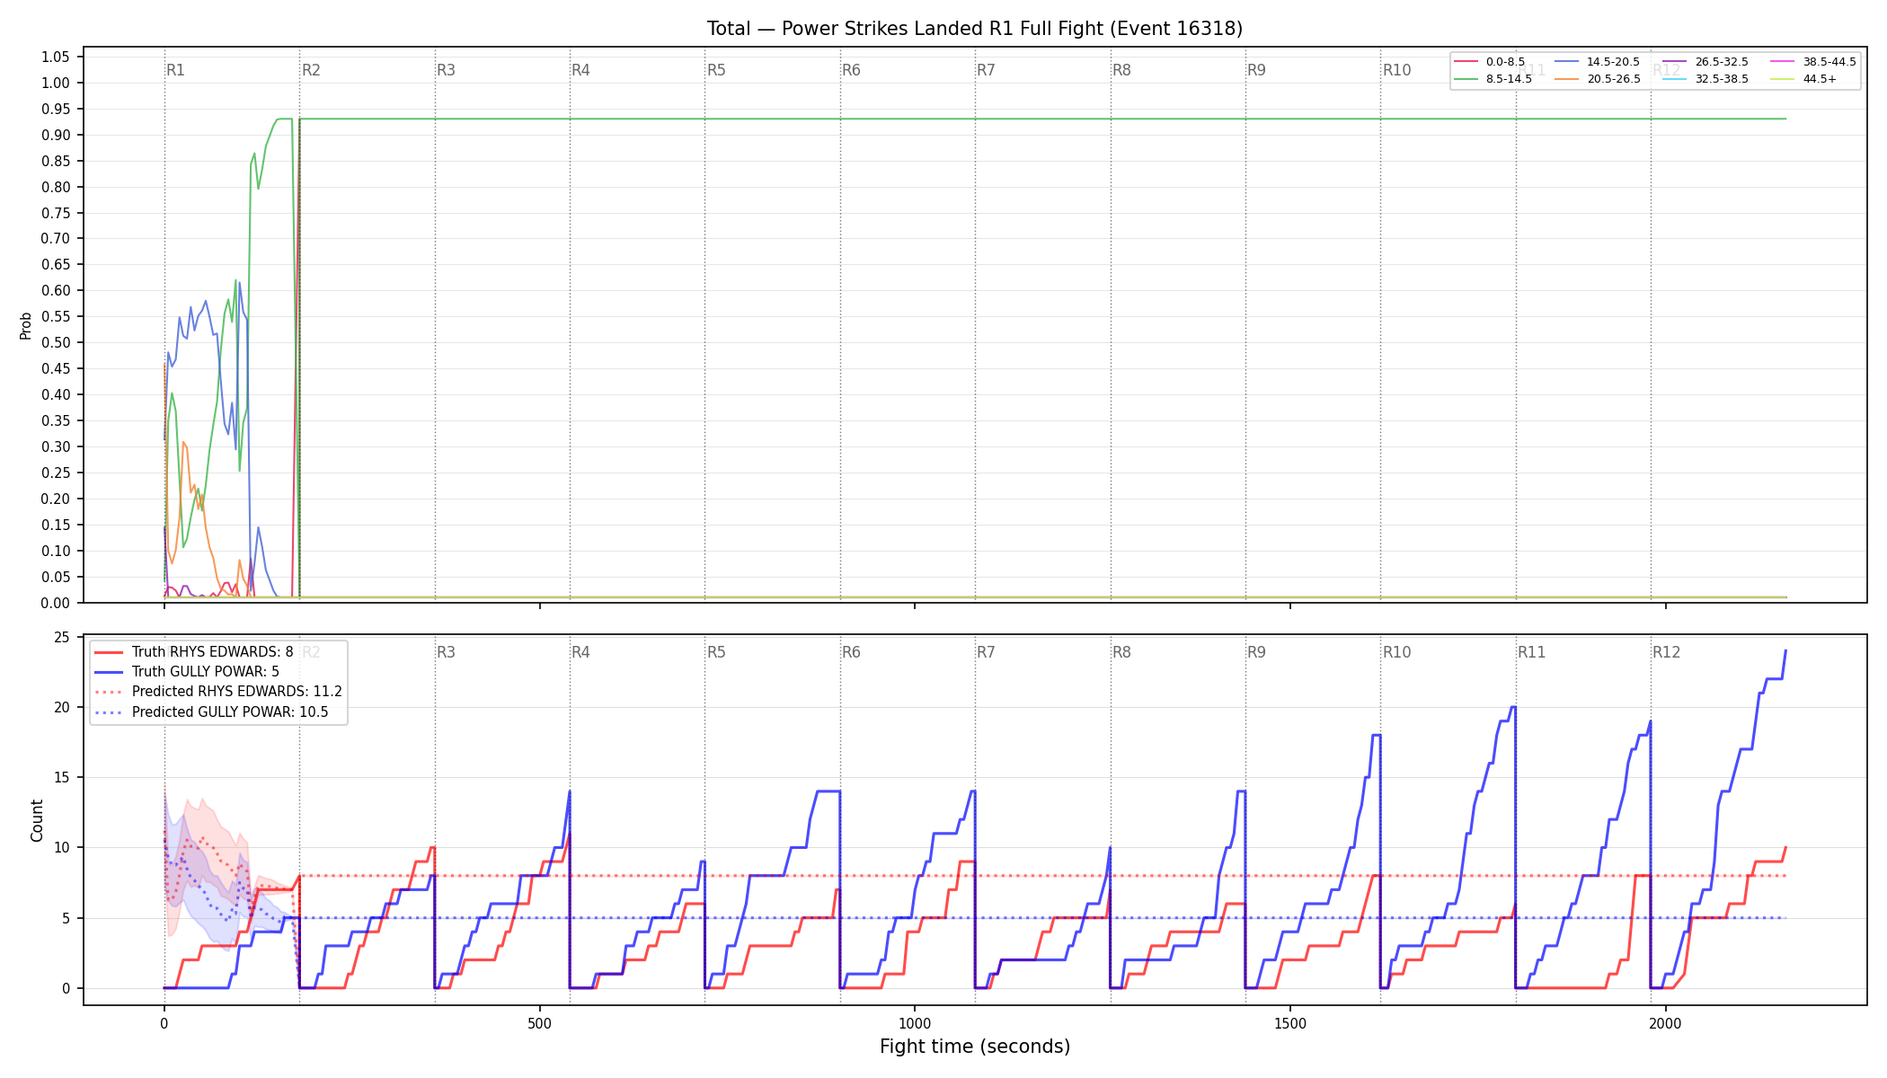Select the 20.5-26.5 legend entry
Screen dimensions: 1887x1078
pyautogui.click(x=1597, y=79)
